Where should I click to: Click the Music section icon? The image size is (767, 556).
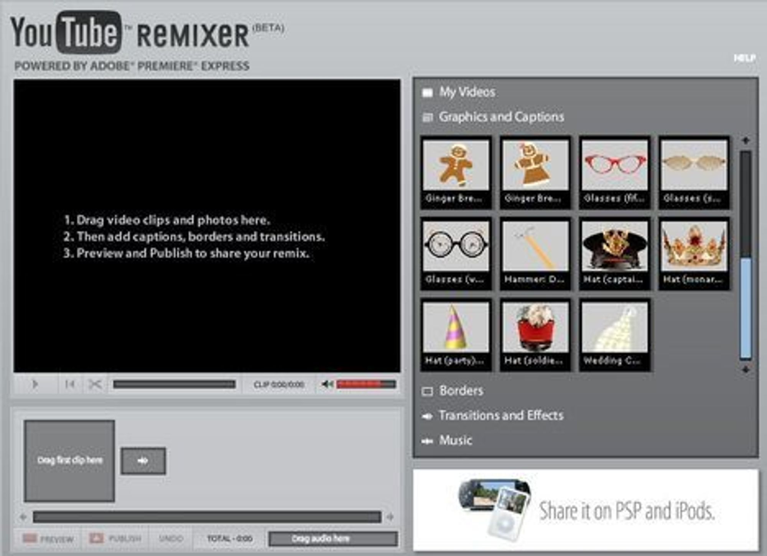click(x=427, y=441)
